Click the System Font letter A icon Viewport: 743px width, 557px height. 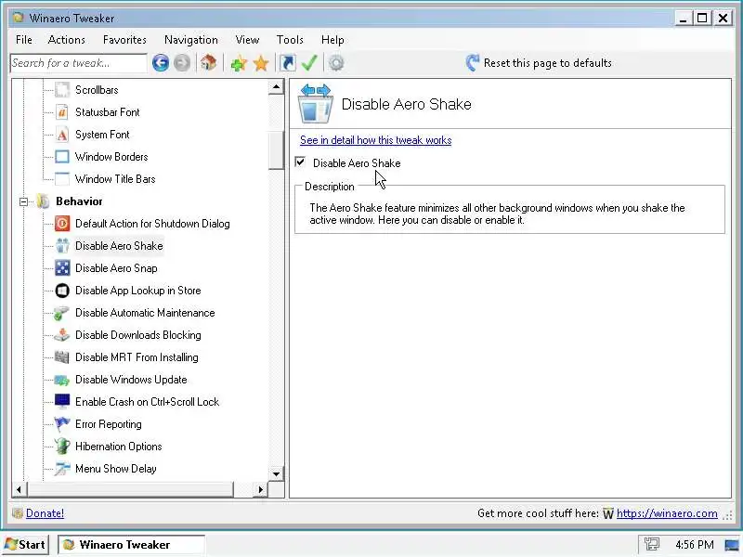click(x=62, y=135)
